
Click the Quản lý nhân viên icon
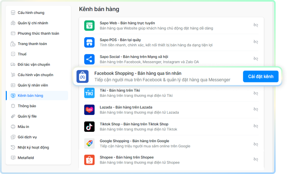point(13,85)
